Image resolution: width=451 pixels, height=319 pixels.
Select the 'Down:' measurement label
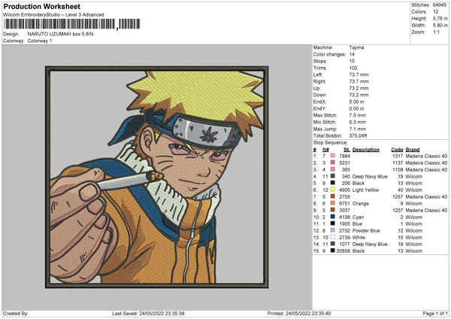[320, 95]
